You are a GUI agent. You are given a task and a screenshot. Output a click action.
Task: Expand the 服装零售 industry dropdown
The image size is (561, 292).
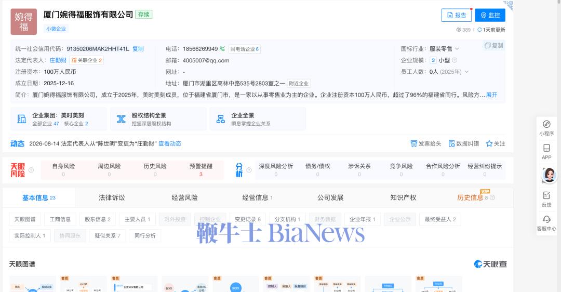[x=457, y=49]
